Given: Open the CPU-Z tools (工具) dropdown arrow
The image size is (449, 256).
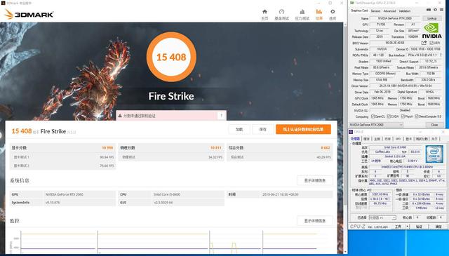Looking at the screenshot, I should (x=407, y=227).
